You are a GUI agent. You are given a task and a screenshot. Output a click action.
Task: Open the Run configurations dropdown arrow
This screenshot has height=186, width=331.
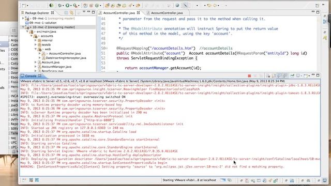[x=71, y=6]
